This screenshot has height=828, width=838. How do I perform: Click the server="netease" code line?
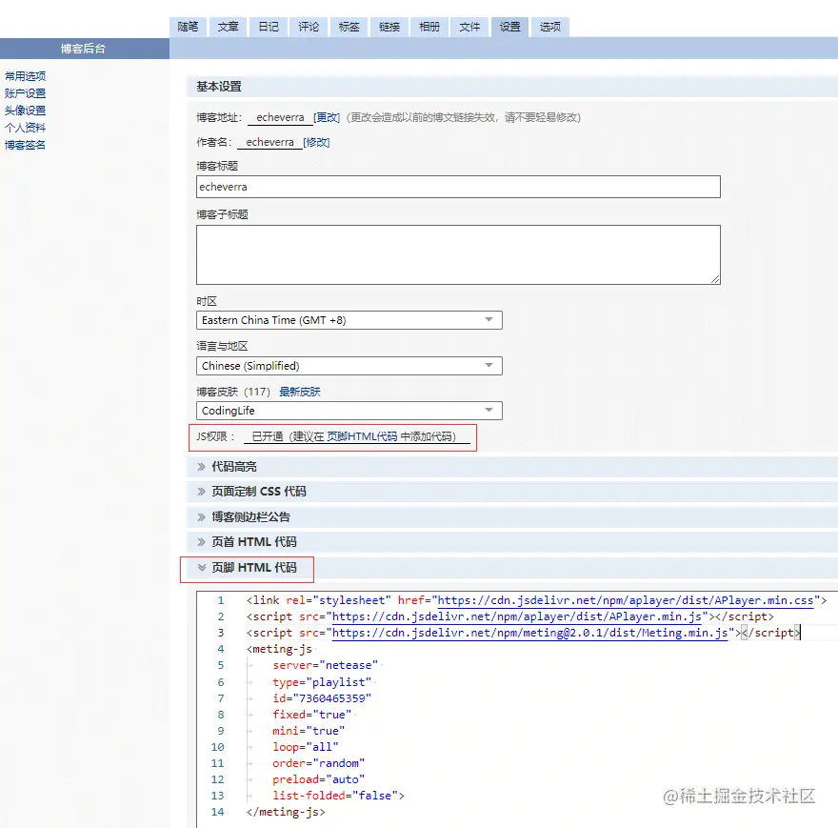325,665
